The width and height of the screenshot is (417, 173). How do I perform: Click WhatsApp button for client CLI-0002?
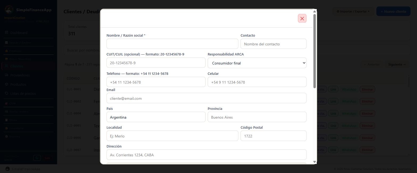tap(349, 101)
